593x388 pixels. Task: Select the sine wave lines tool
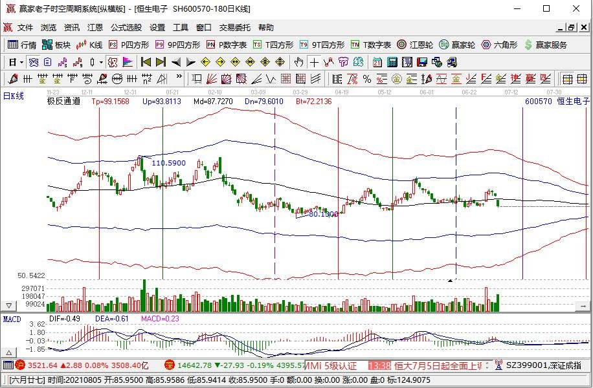[x=442, y=79]
